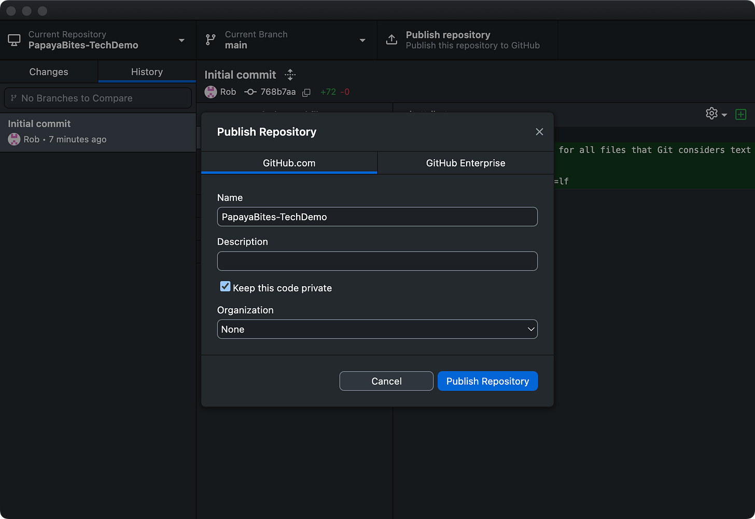Click the No Branches to Compare field

[x=98, y=98]
